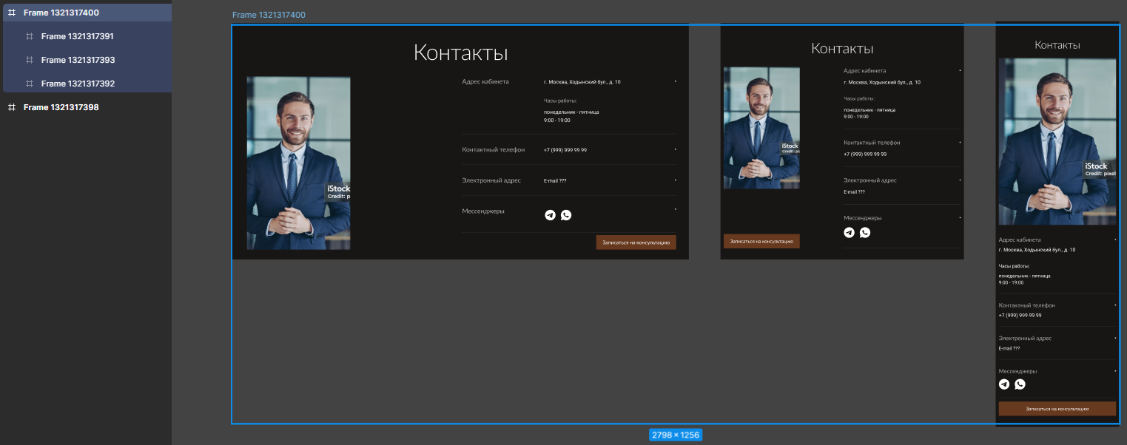This screenshot has width=1127, height=445.
Task: Click 'Записаться на консультацию' button in tablet layout
Action: pyautogui.click(x=761, y=241)
